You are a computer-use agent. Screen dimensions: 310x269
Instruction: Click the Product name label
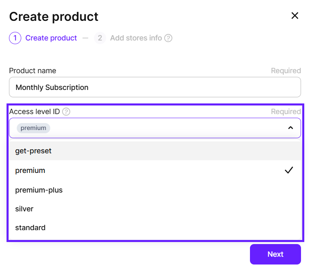33,71
